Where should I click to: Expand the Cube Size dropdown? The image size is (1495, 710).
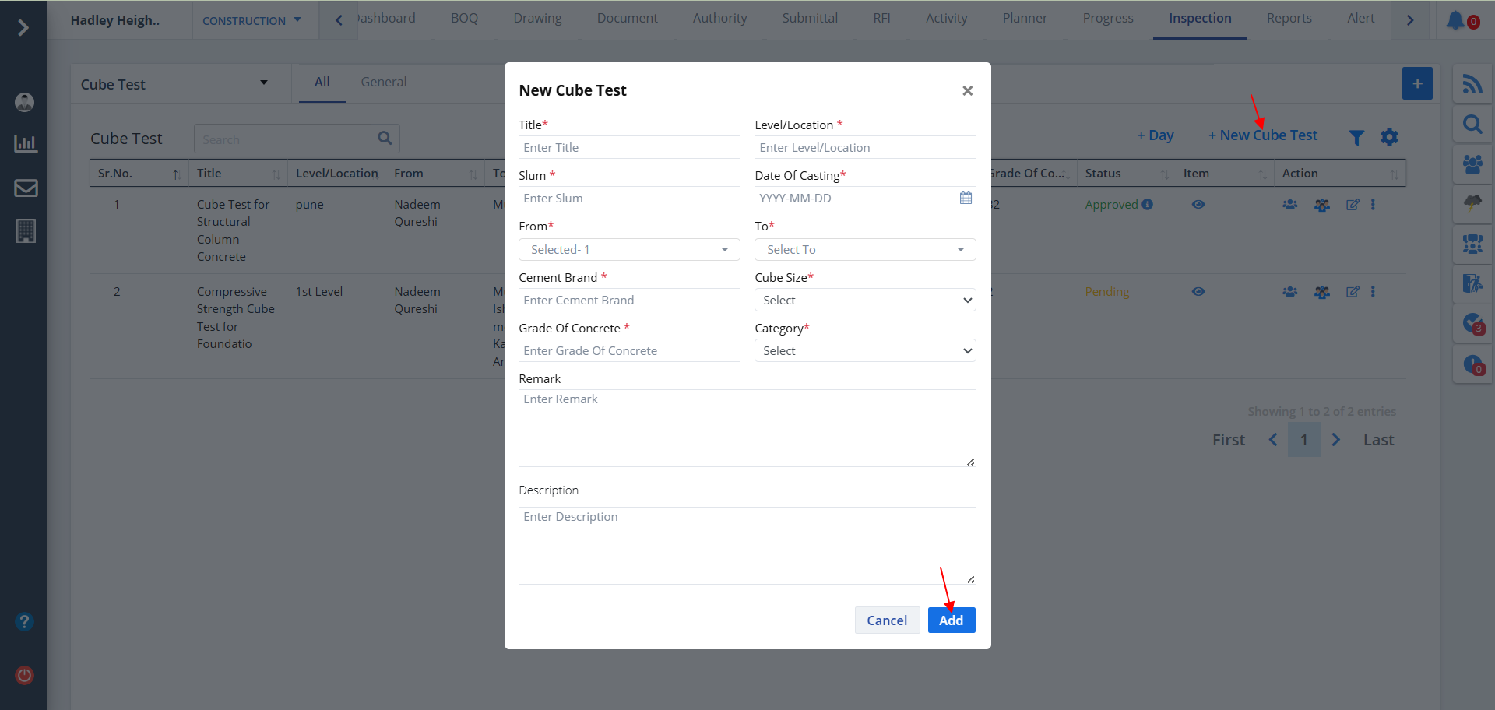point(864,301)
